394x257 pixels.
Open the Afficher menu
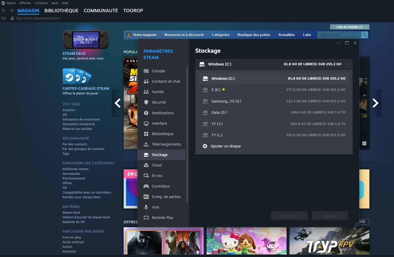[25, 3]
